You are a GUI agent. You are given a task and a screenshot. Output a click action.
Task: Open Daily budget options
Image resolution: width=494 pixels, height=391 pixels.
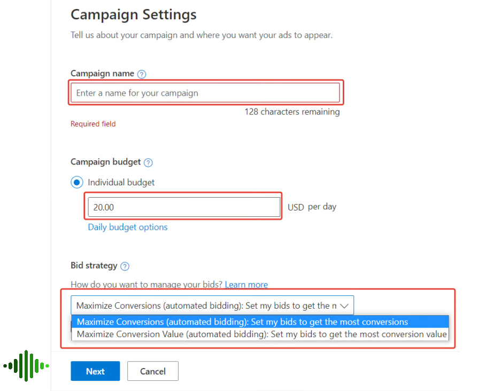click(x=127, y=227)
